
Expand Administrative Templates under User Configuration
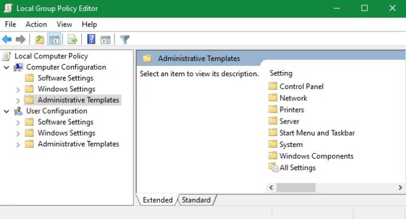pos(18,145)
